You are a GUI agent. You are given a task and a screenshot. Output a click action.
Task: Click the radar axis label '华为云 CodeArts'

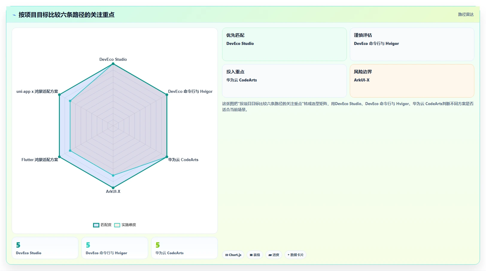183,160
